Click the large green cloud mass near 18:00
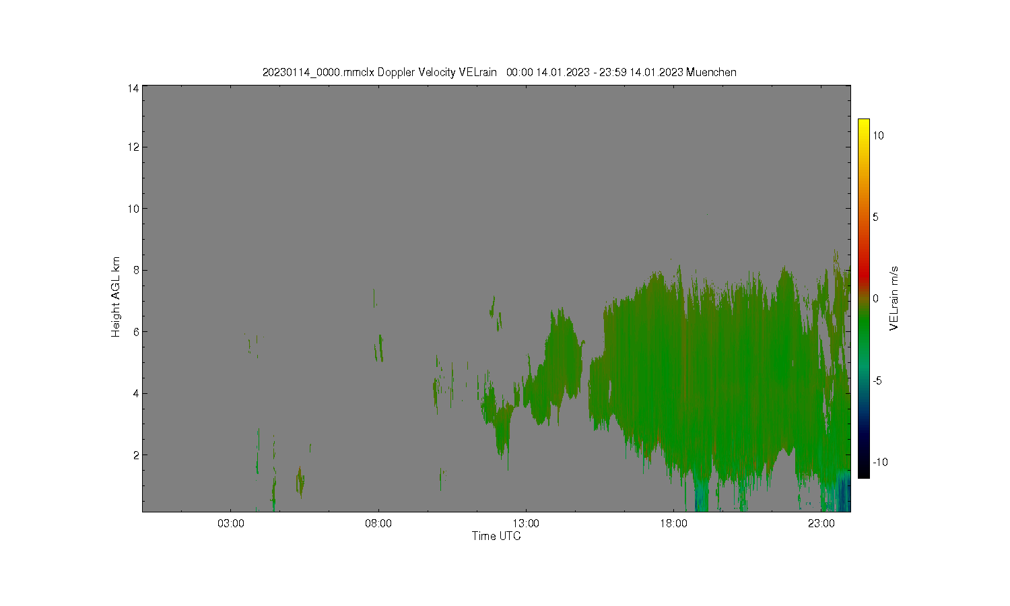Viewport: 1010px width, 606px height. pyautogui.click(x=700, y=377)
